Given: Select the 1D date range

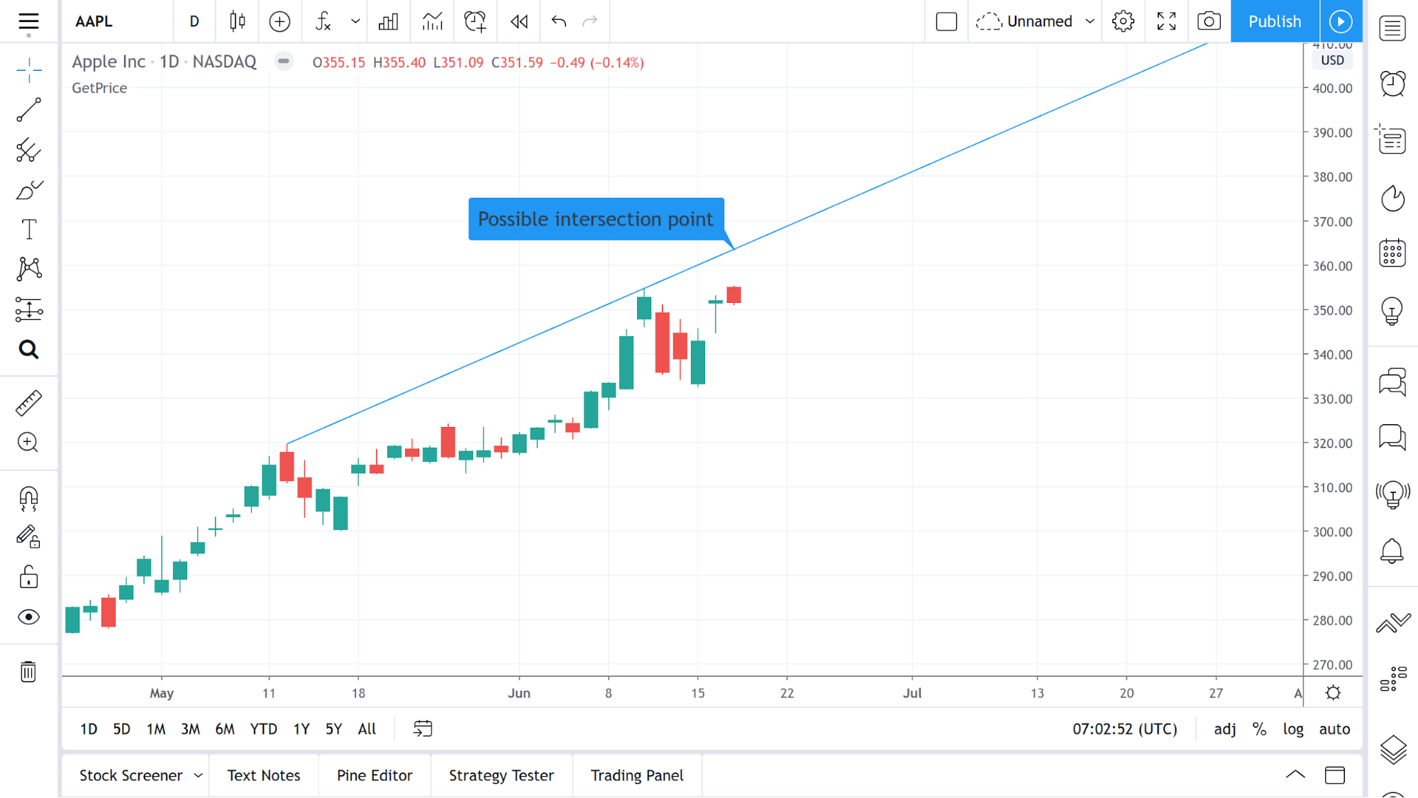Looking at the screenshot, I should pyautogui.click(x=89, y=729).
